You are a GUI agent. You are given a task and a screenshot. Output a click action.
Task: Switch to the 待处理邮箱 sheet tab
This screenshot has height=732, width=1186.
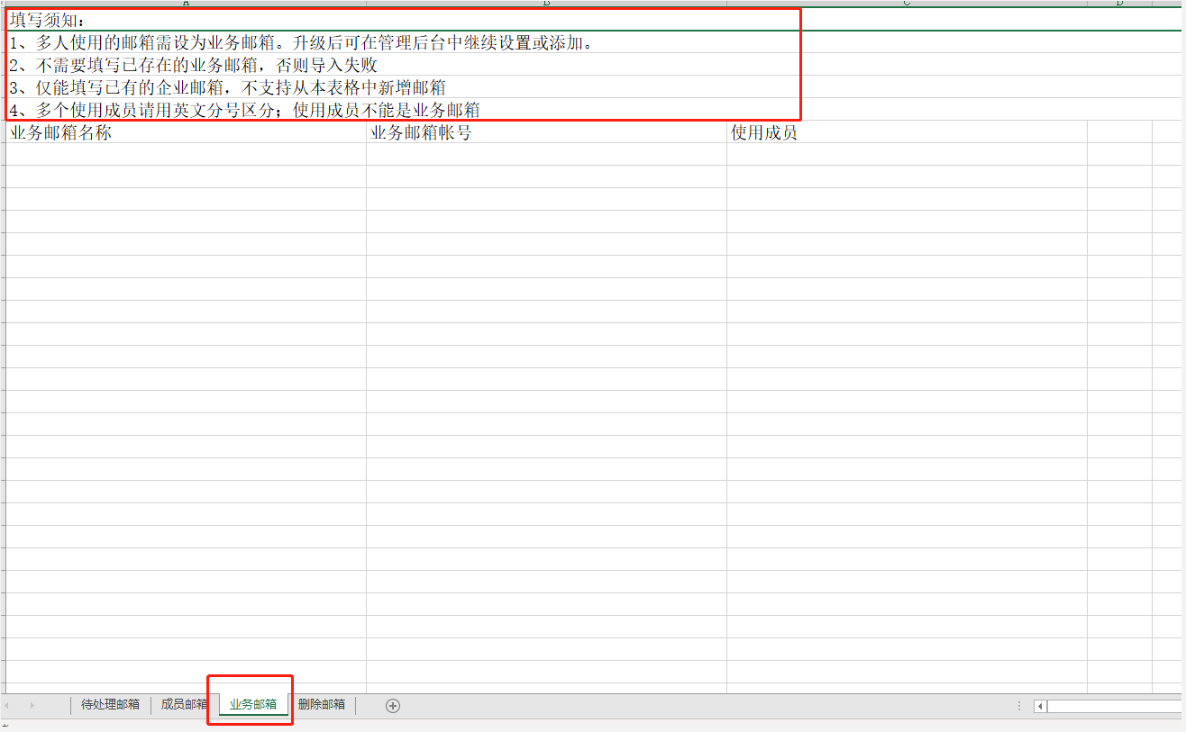(x=110, y=705)
